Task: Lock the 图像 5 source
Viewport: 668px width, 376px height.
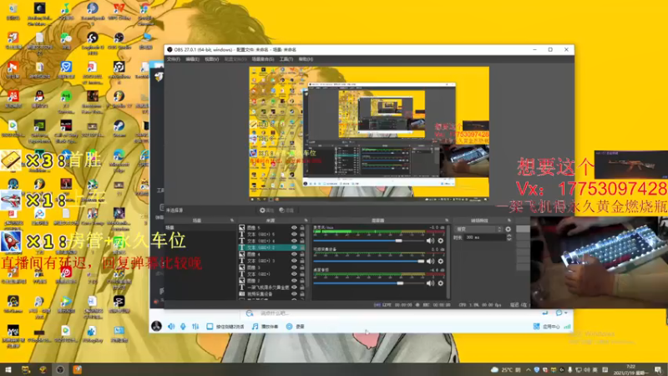Action: coord(302,227)
